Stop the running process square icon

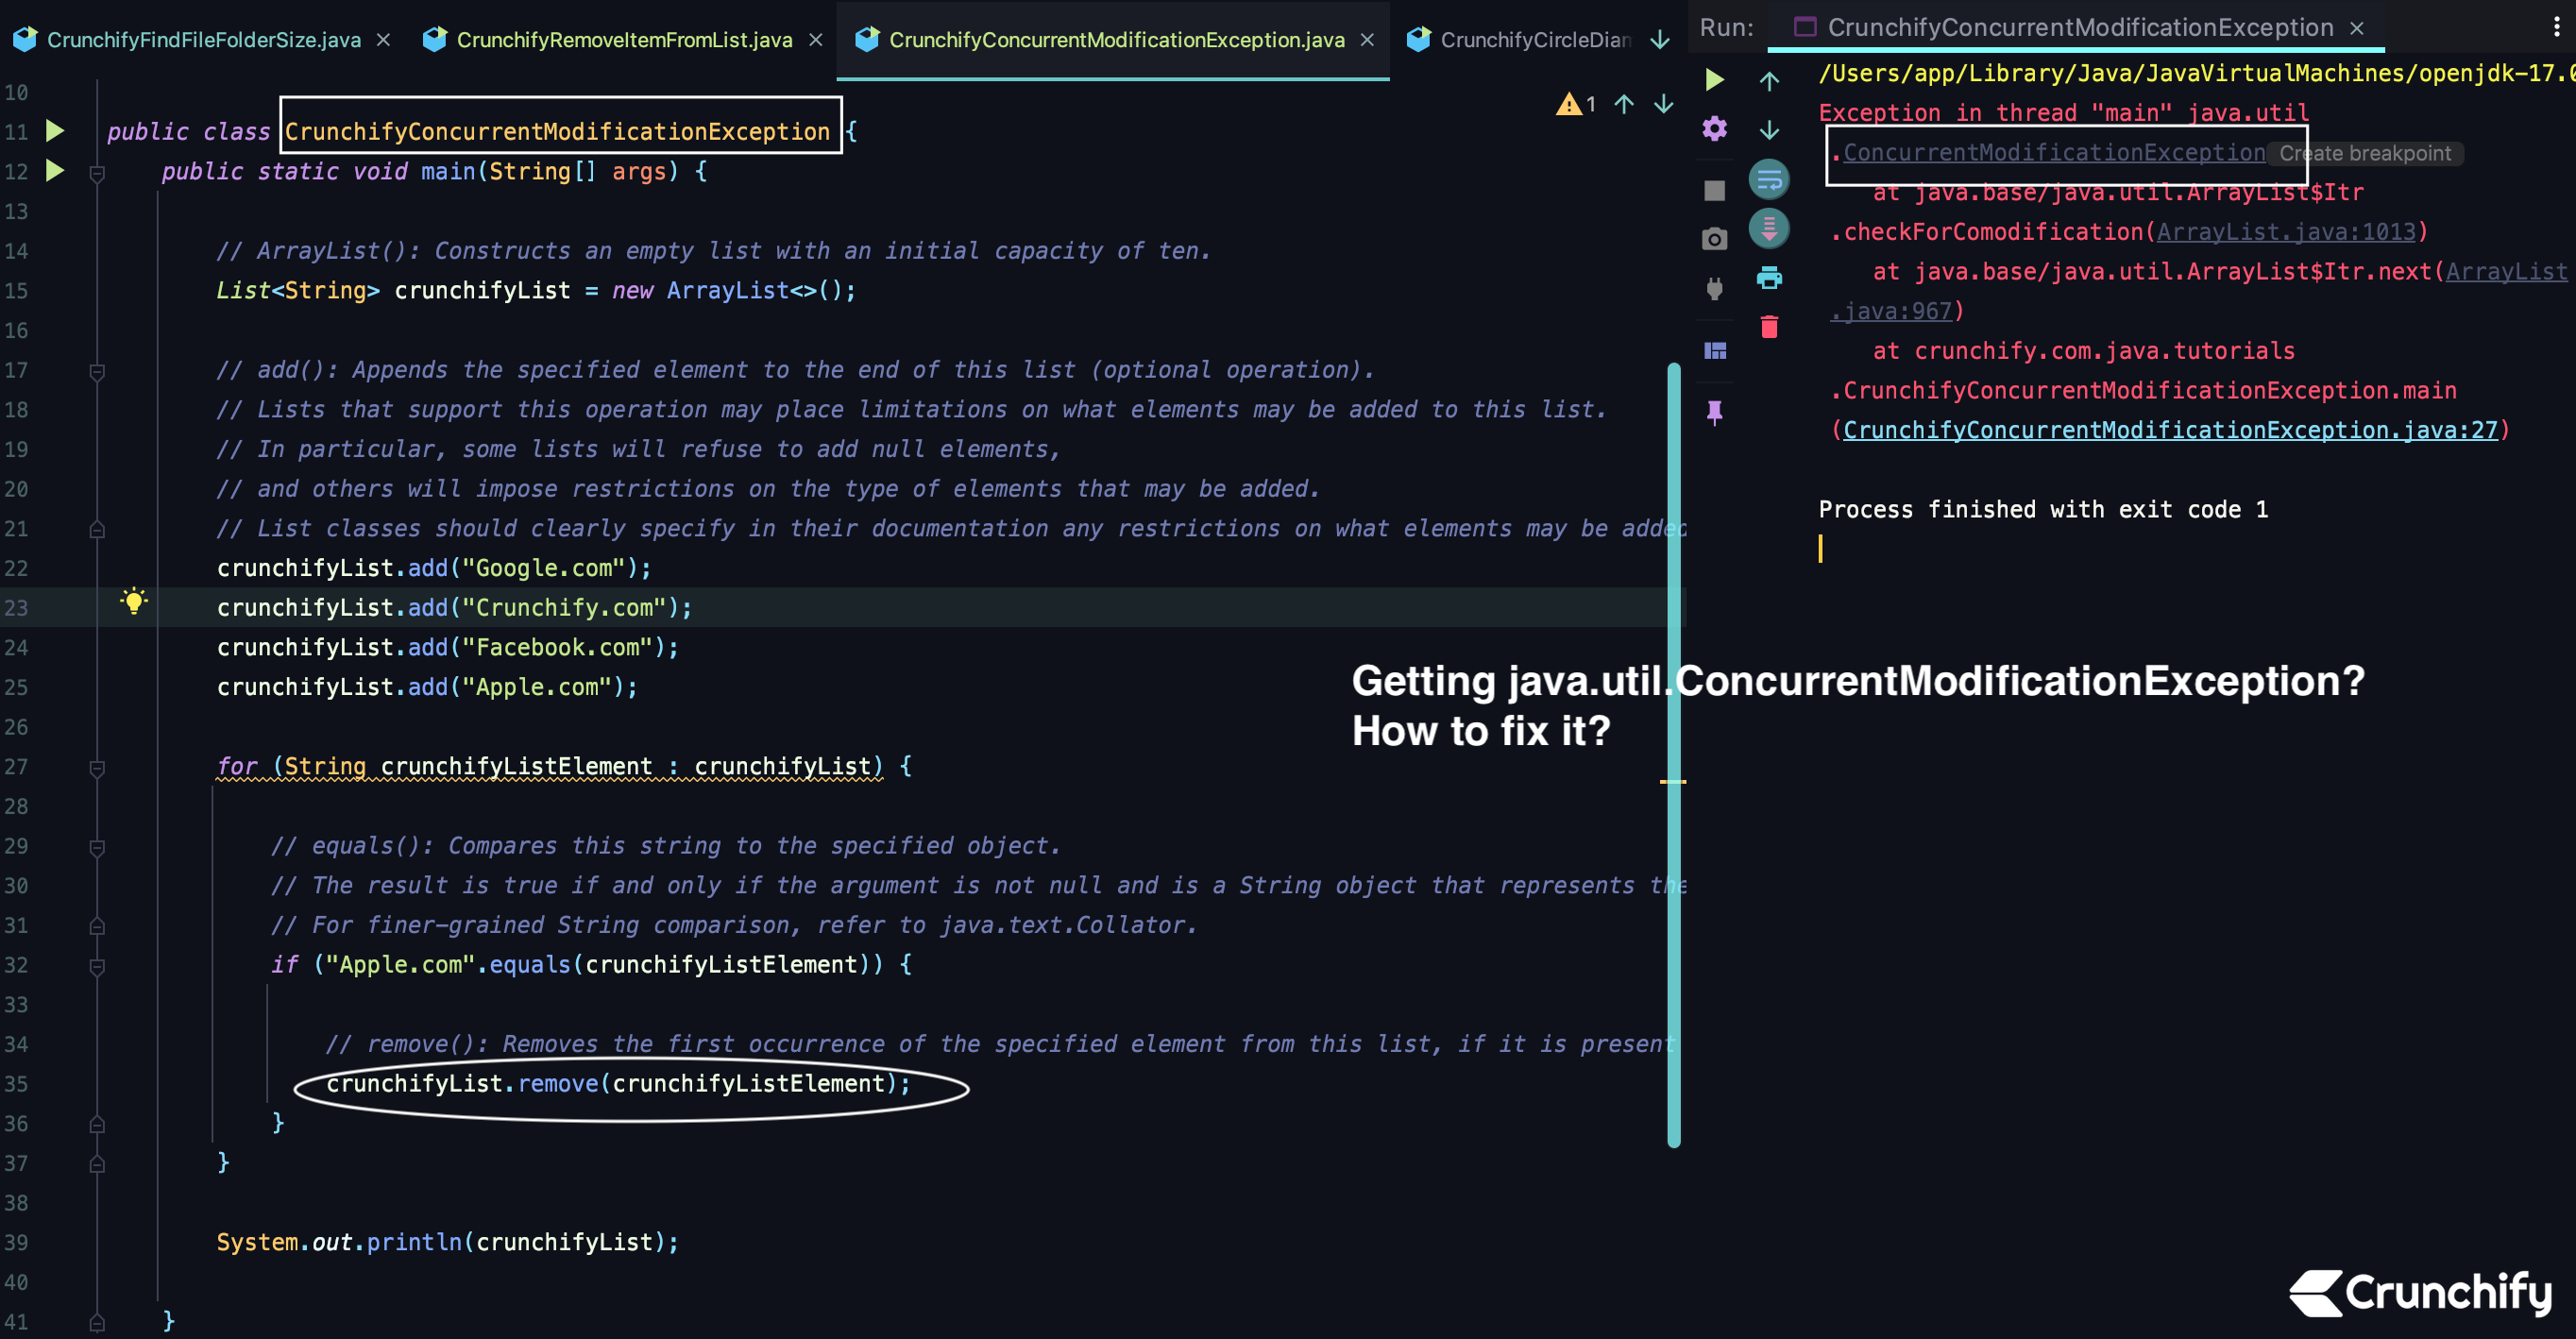click(x=1714, y=190)
